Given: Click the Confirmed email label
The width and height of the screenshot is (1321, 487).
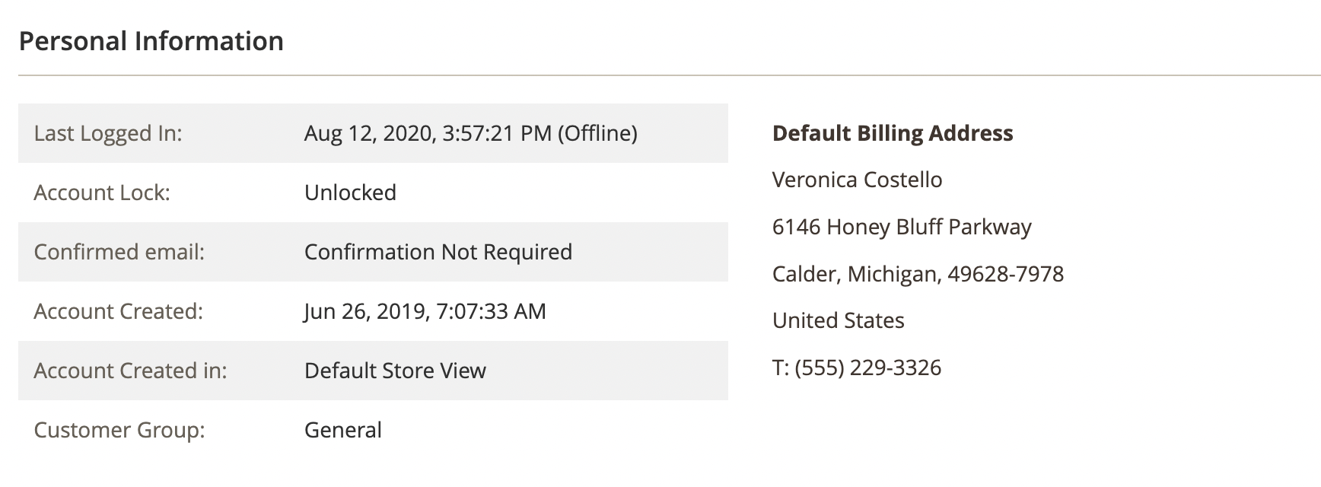Looking at the screenshot, I should click(119, 252).
